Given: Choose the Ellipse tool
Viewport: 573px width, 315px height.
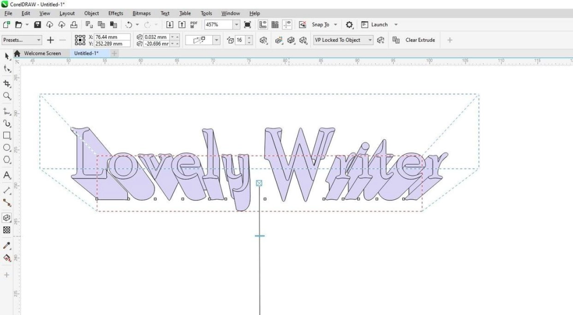Looking at the screenshot, I should click(x=6, y=148).
